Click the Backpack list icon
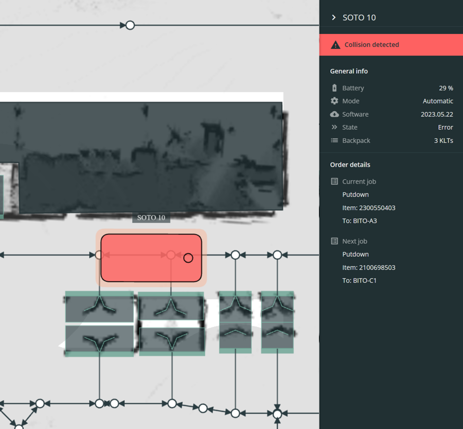The image size is (463, 429). click(x=334, y=140)
